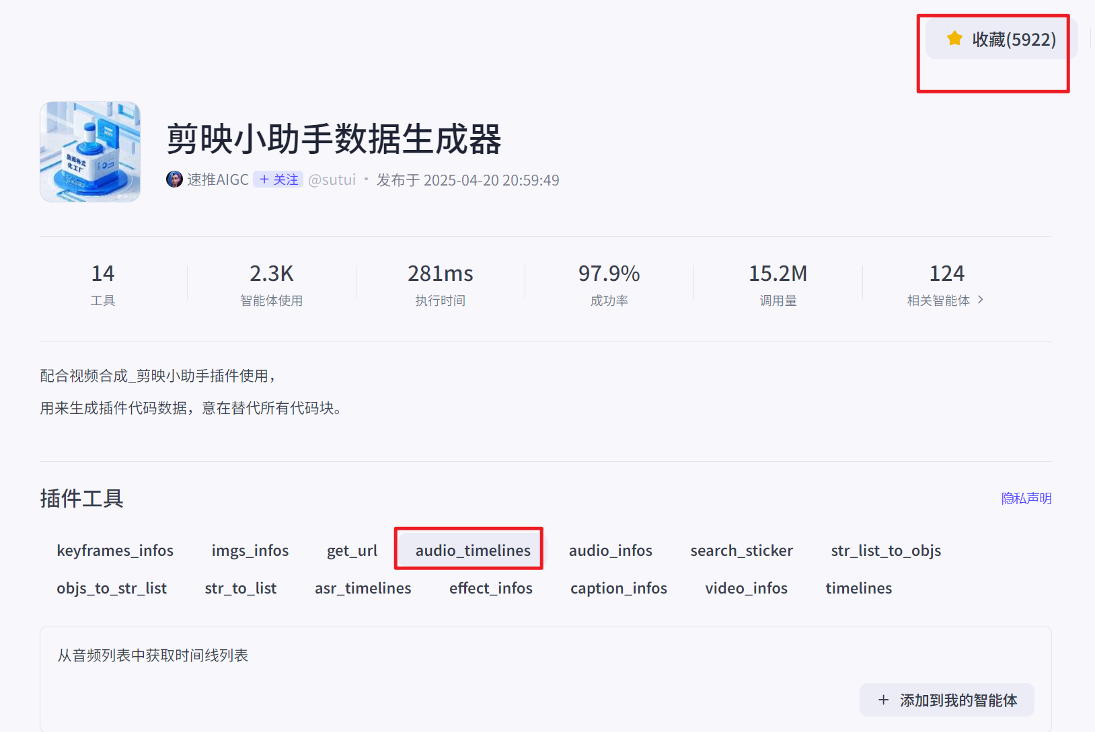Click the chevron next to 相关智能体
The height and width of the screenshot is (732, 1095).
(980, 300)
